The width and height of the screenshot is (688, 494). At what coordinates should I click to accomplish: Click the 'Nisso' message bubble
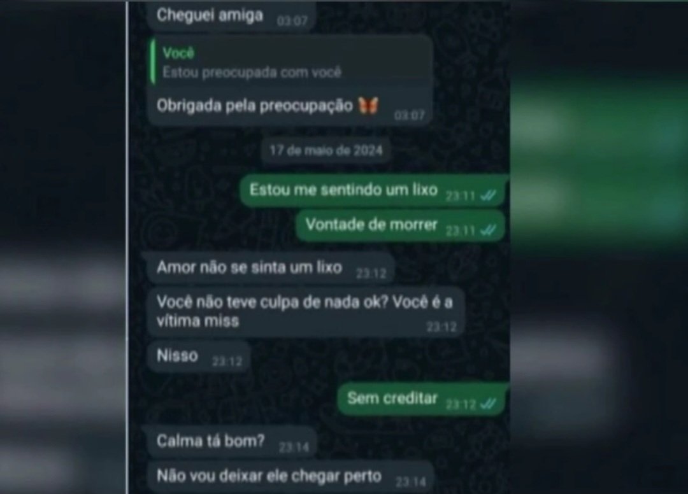(199, 356)
